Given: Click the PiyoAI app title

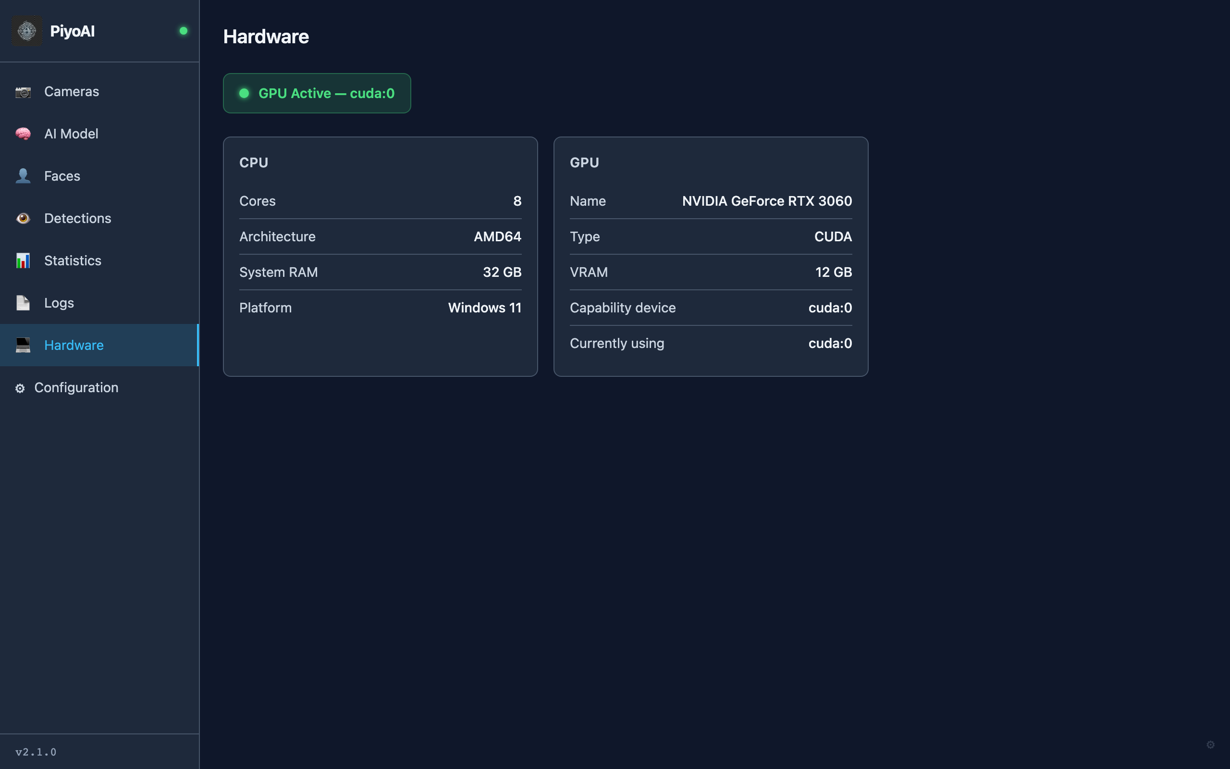Looking at the screenshot, I should (72, 31).
